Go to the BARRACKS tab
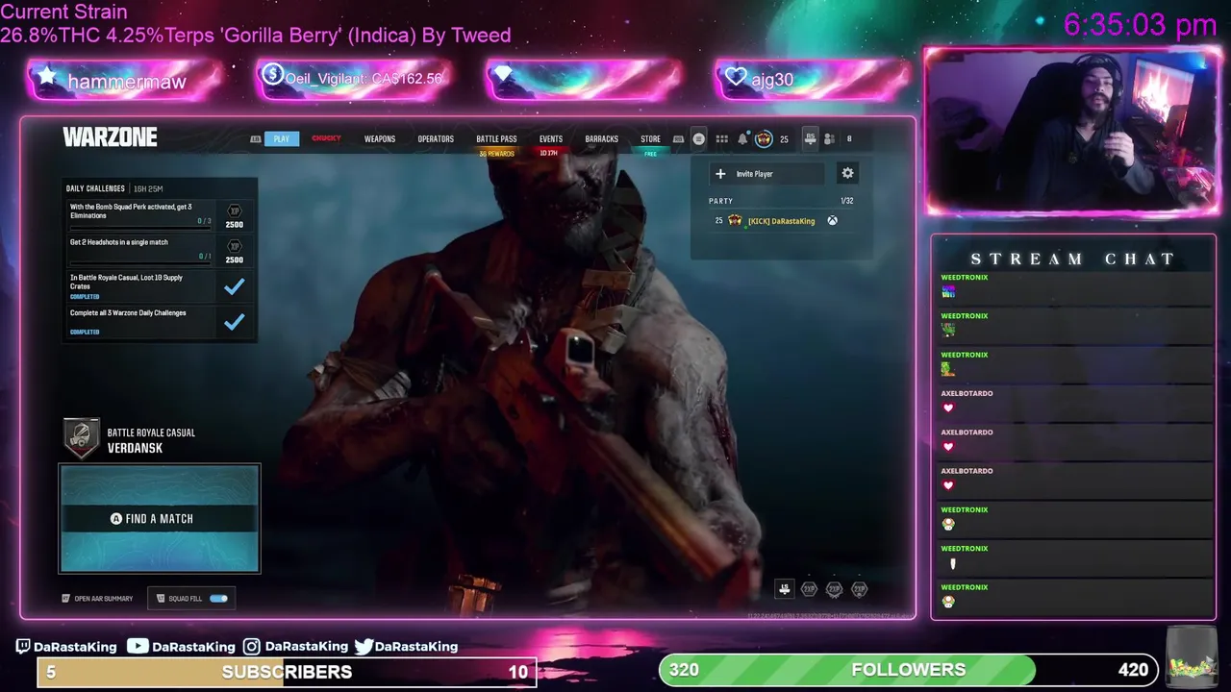The height and width of the screenshot is (692, 1231). pyautogui.click(x=602, y=139)
